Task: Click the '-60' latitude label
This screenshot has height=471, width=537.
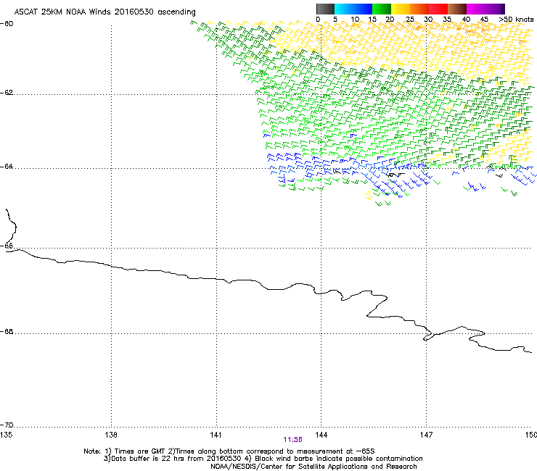Action: 7,24
